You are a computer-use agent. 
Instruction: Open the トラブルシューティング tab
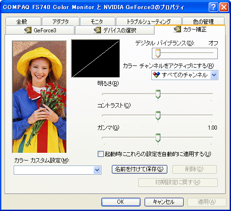[149, 21]
